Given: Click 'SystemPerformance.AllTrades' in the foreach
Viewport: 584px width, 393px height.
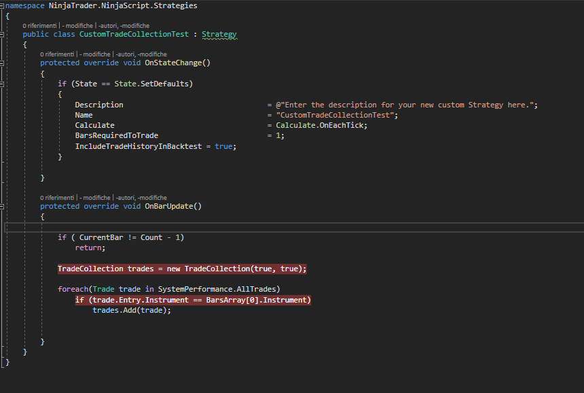Looking at the screenshot, I should (217, 290).
